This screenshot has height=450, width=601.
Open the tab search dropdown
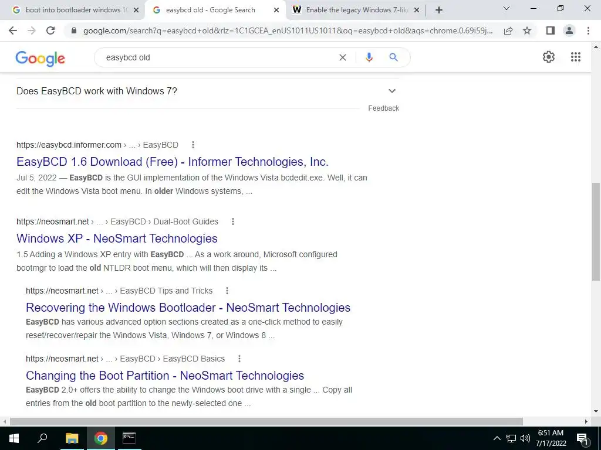[506, 8]
